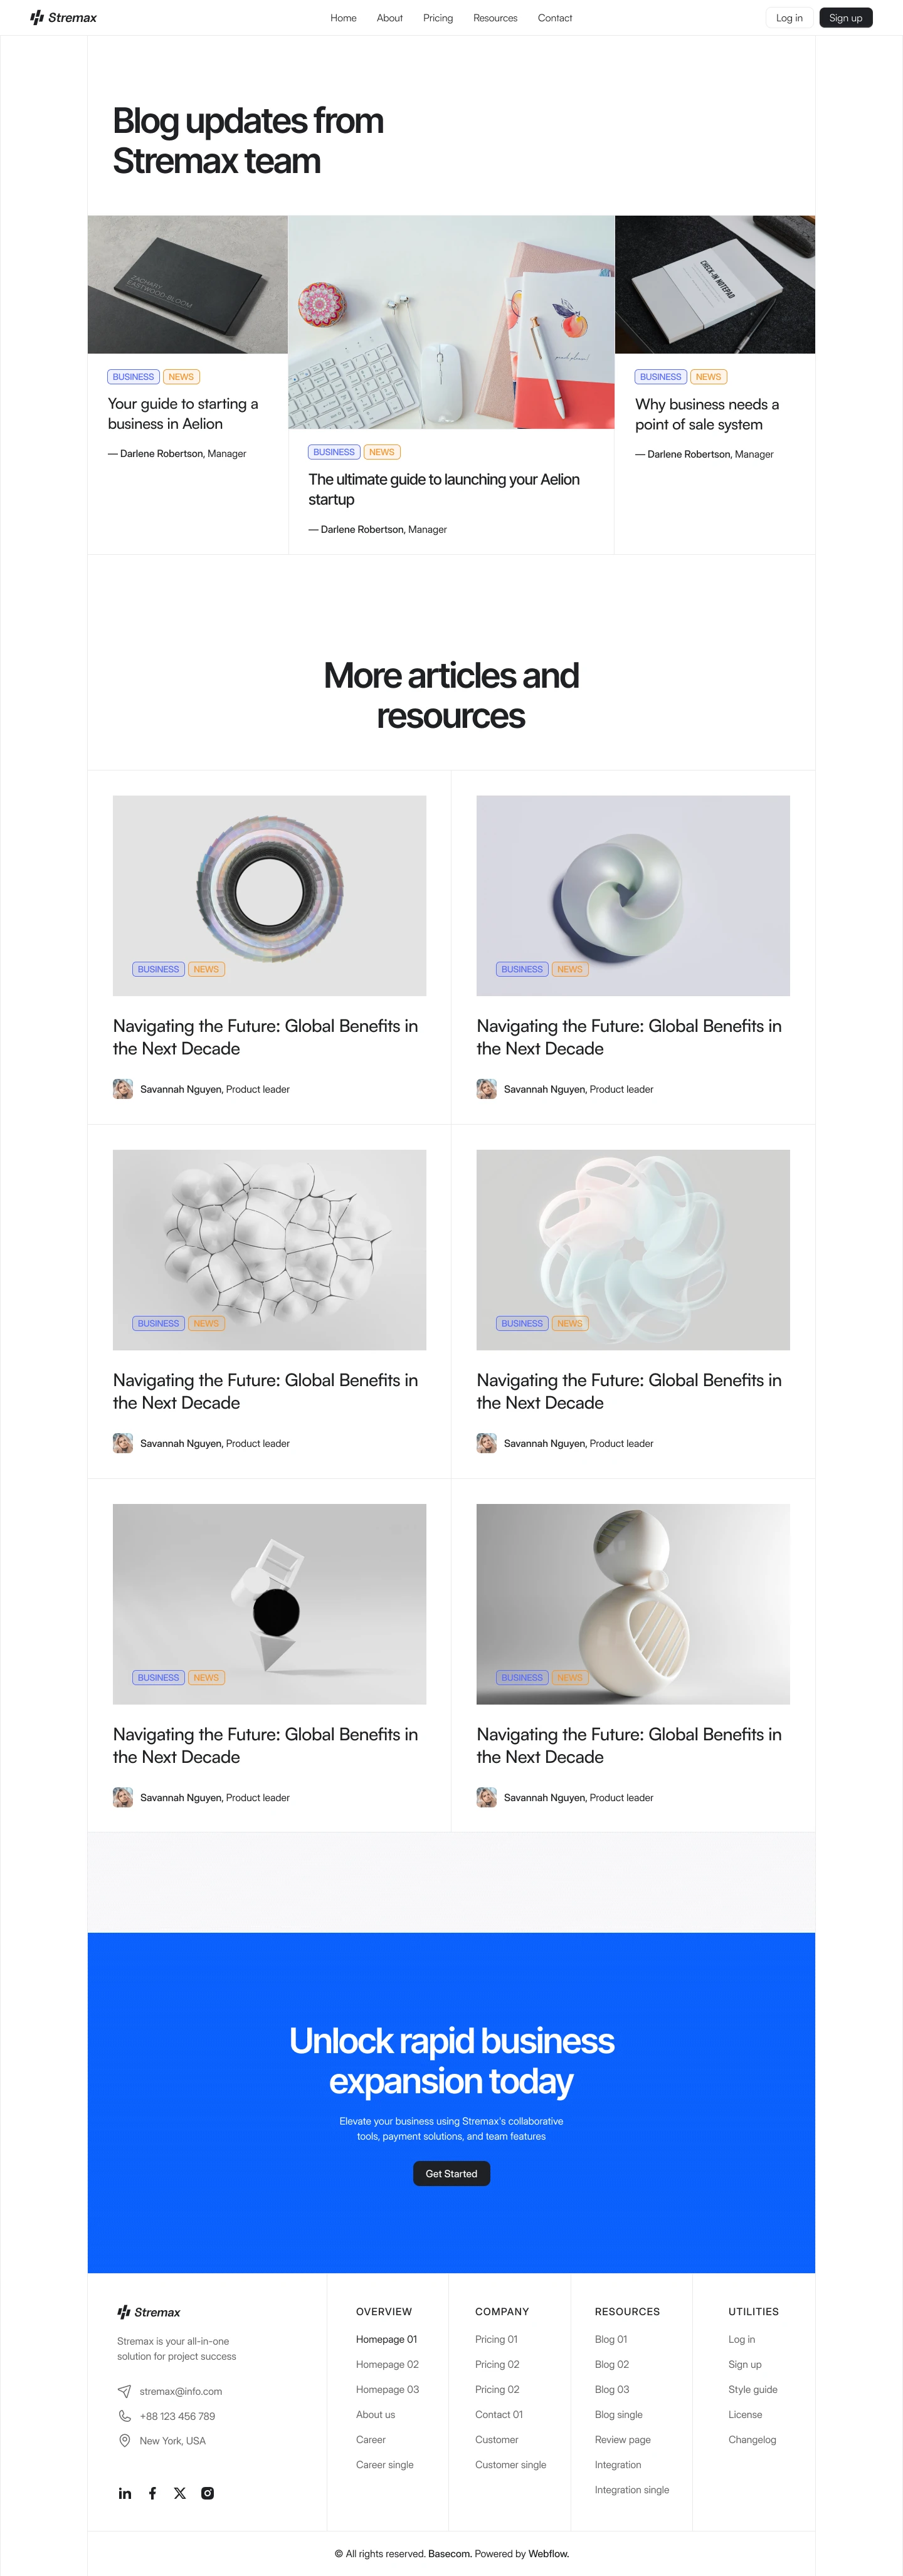Open the Pricing menu item
Screen dimensions: 903x2576
438,18
